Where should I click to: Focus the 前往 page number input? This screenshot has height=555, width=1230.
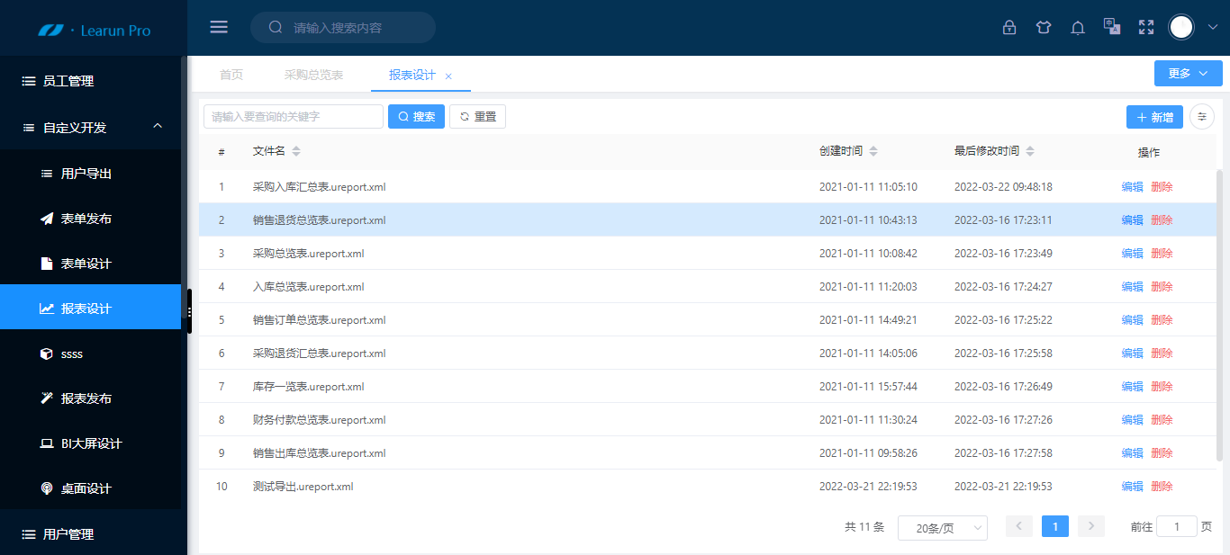pos(1177,526)
